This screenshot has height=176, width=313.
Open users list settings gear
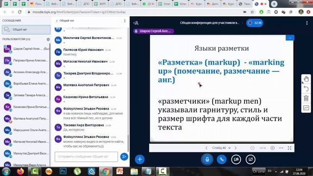pyautogui.click(x=48, y=39)
